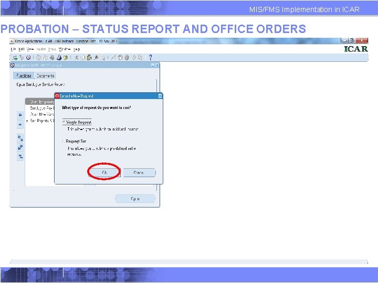Click the Find flashlight toolbar icon
This screenshot has height=283, width=378.
pyautogui.click(x=22, y=58)
